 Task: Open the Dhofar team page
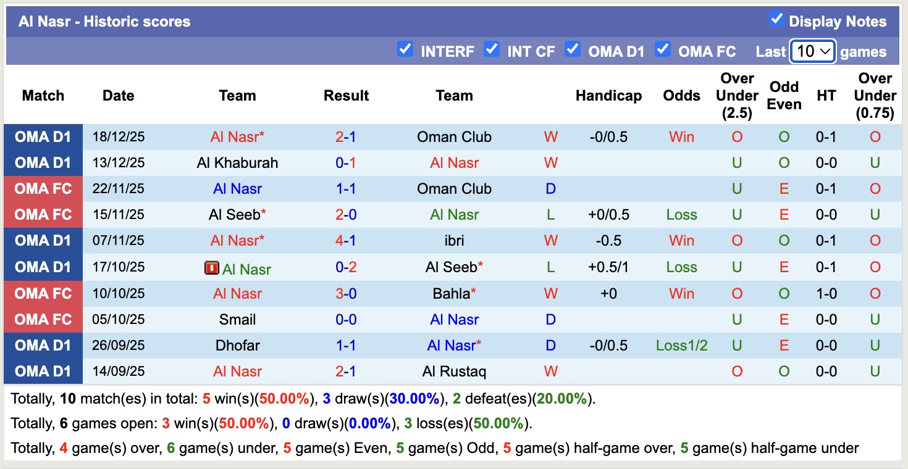237,346
